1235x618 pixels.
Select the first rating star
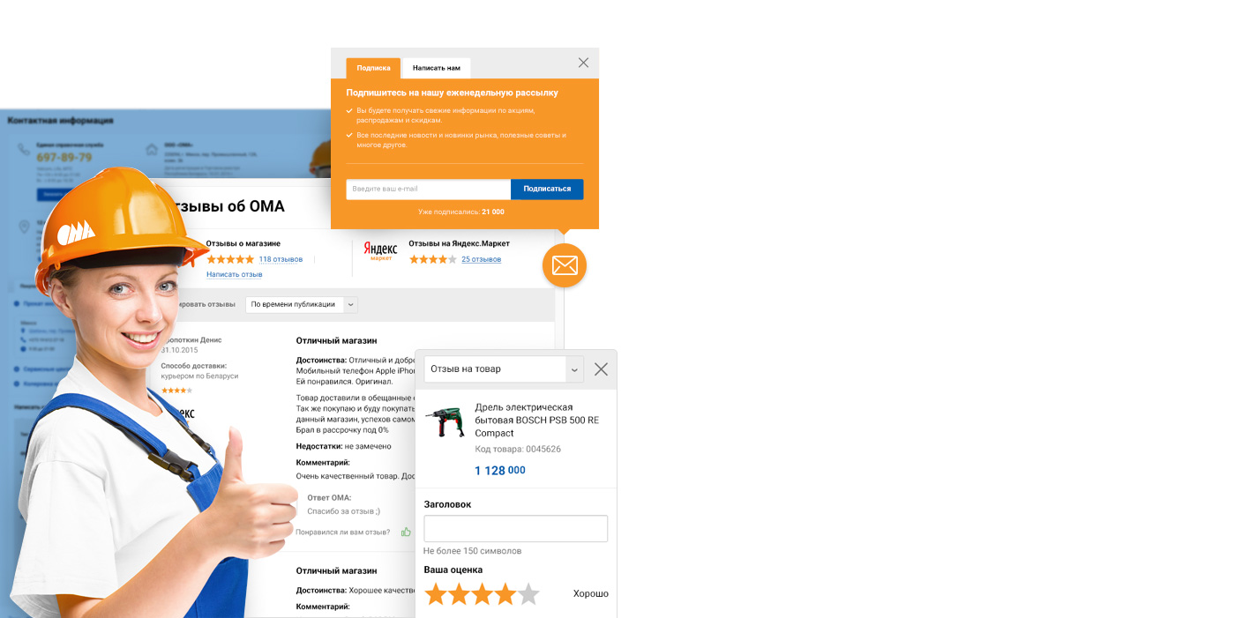pos(436,593)
